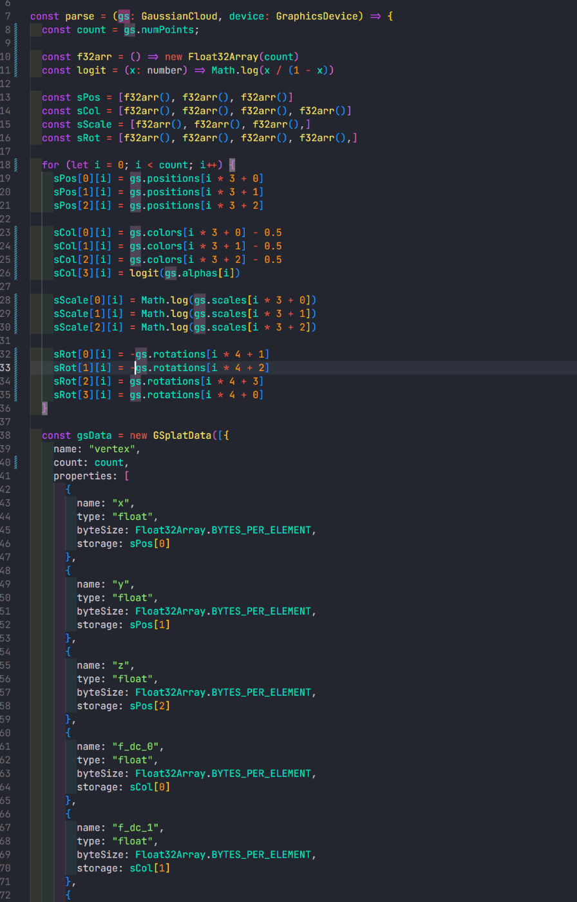
Task: Click gutter line number 38
Action: coord(5,436)
